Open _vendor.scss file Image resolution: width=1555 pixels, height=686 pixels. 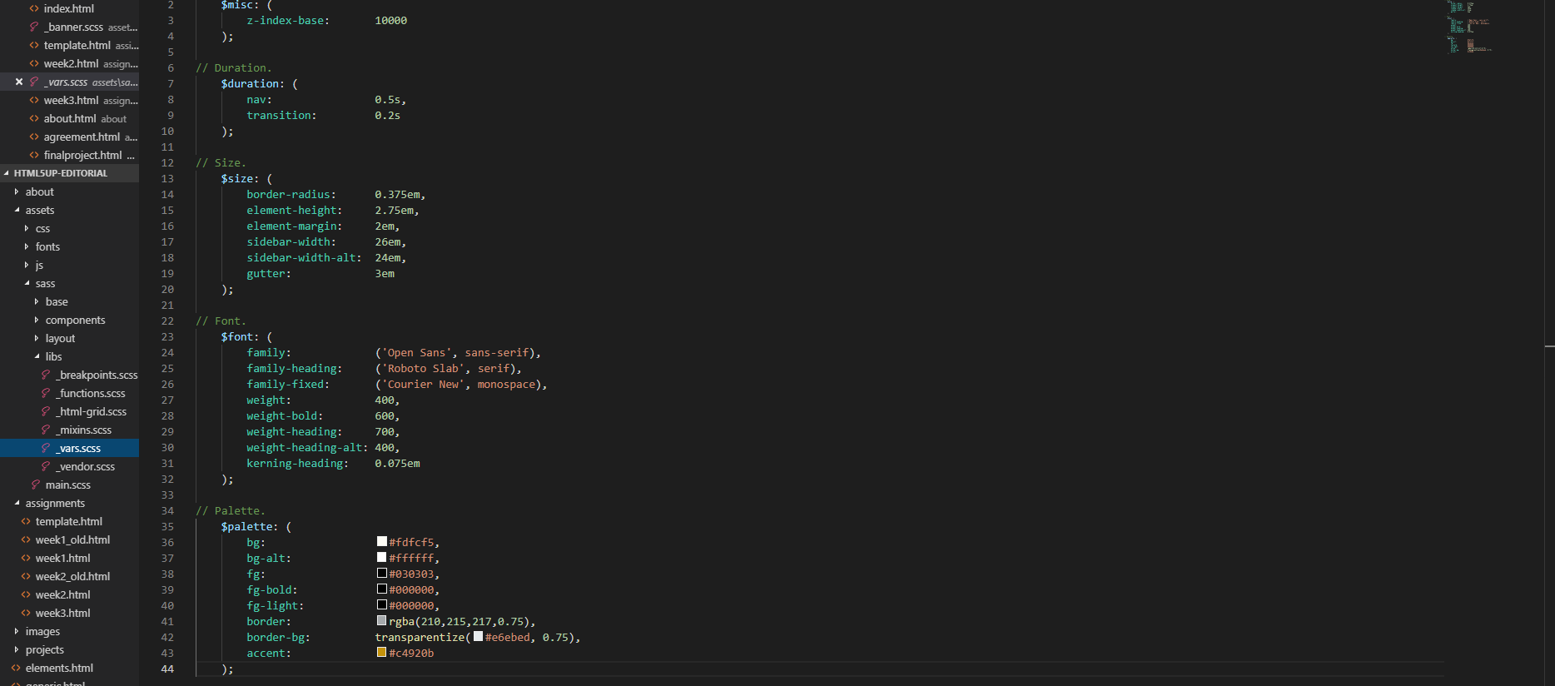(85, 466)
